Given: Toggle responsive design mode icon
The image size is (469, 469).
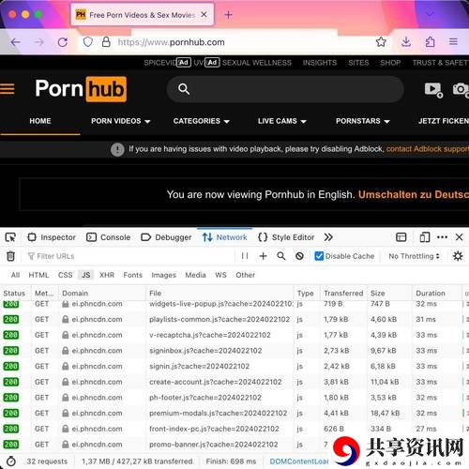Looking at the screenshot, I should pos(425,237).
